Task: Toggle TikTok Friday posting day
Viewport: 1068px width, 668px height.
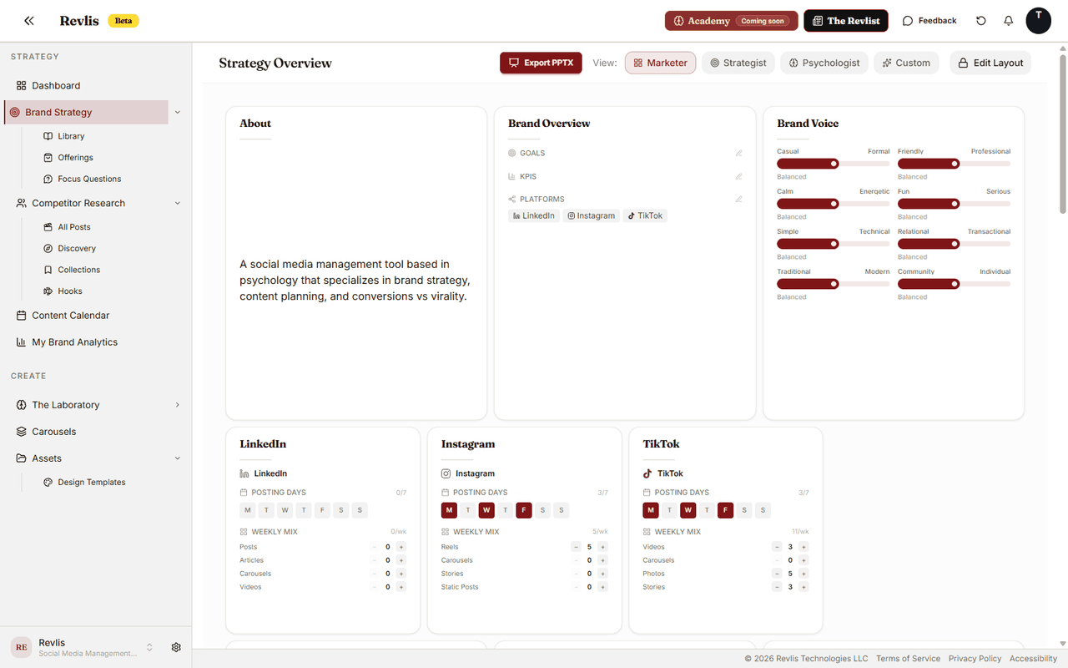Action: point(725,510)
